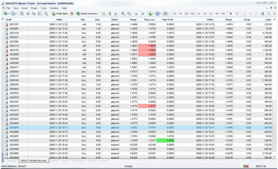Viewport: 278px width, 169px height.
Task: Open the Help menu
Action: (64, 8)
